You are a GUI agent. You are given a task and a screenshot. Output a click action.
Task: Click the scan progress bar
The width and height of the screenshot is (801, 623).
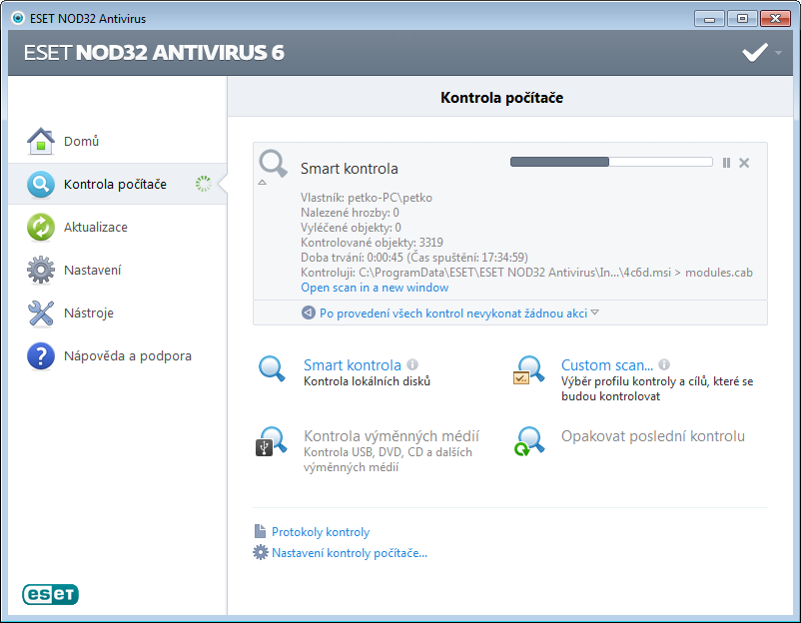(611, 162)
